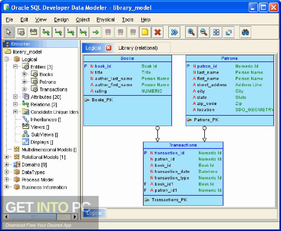The height and width of the screenshot is (231, 281).
Task: Switch to the Library (relational) tab
Action: [142, 48]
